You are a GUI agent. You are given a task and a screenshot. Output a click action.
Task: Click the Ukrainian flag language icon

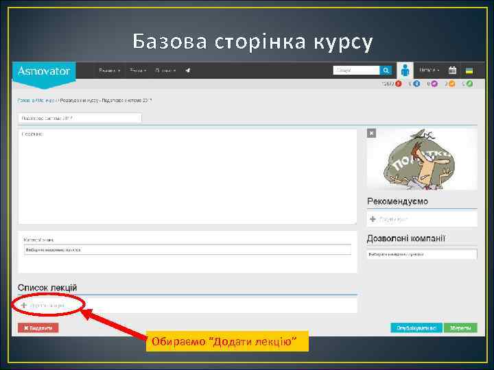(469, 71)
